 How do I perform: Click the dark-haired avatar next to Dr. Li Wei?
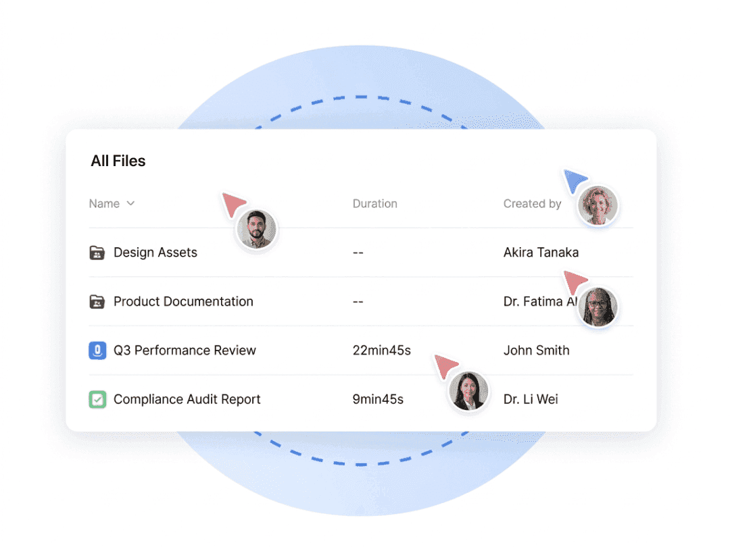[x=468, y=391]
